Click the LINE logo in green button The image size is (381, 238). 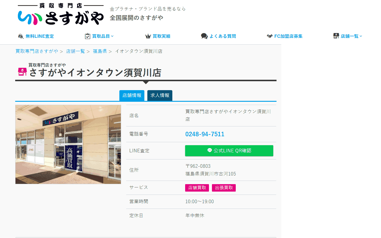click(x=210, y=151)
